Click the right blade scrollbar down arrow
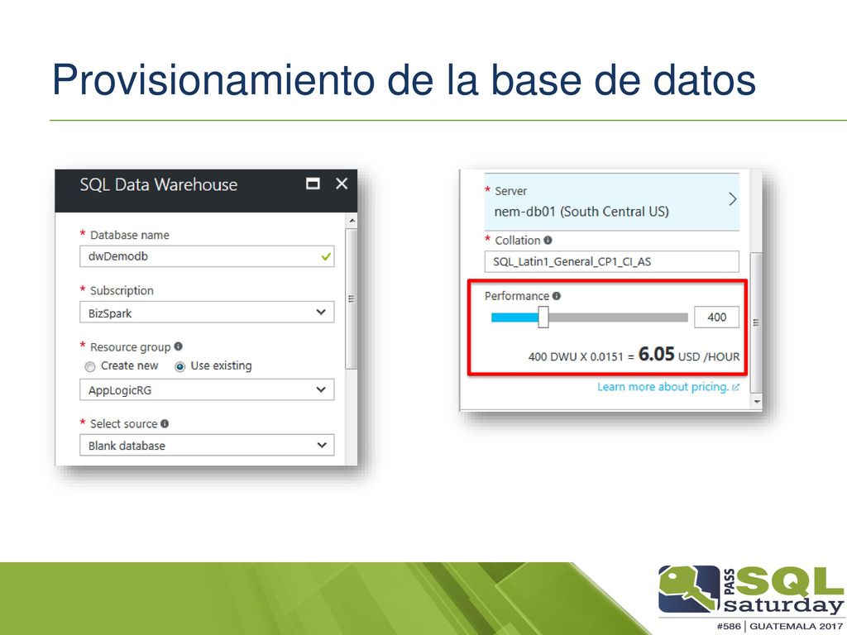Screen dimensions: 847x635 [x=756, y=402]
